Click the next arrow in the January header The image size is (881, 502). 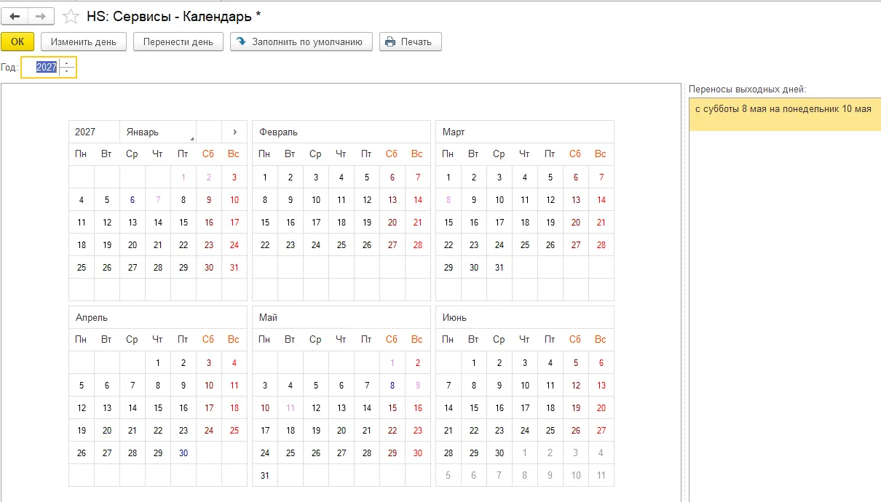tap(234, 132)
